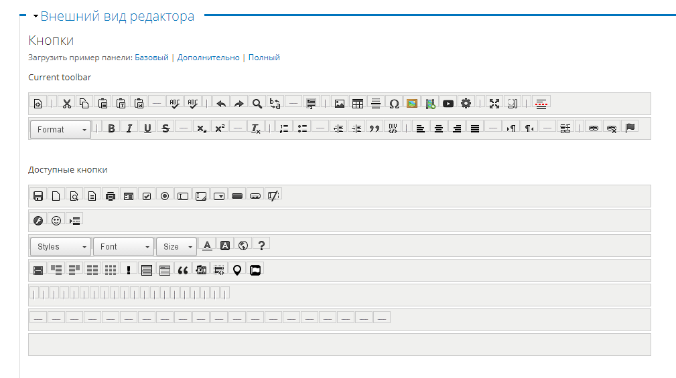The width and height of the screenshot is (676, 378).
Task: Click the closing-quotes Blockquote icon in current toolbar
Action: [375, 128]
